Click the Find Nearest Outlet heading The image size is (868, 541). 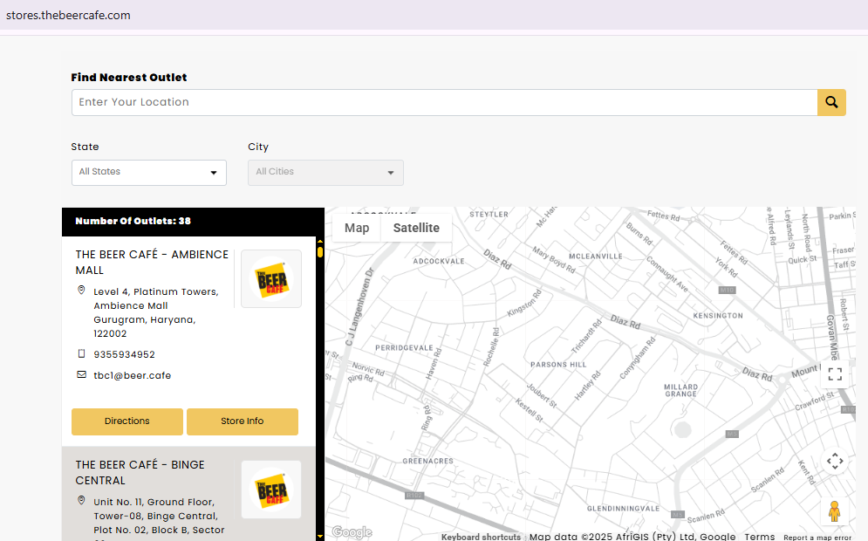tap(129, 78)
